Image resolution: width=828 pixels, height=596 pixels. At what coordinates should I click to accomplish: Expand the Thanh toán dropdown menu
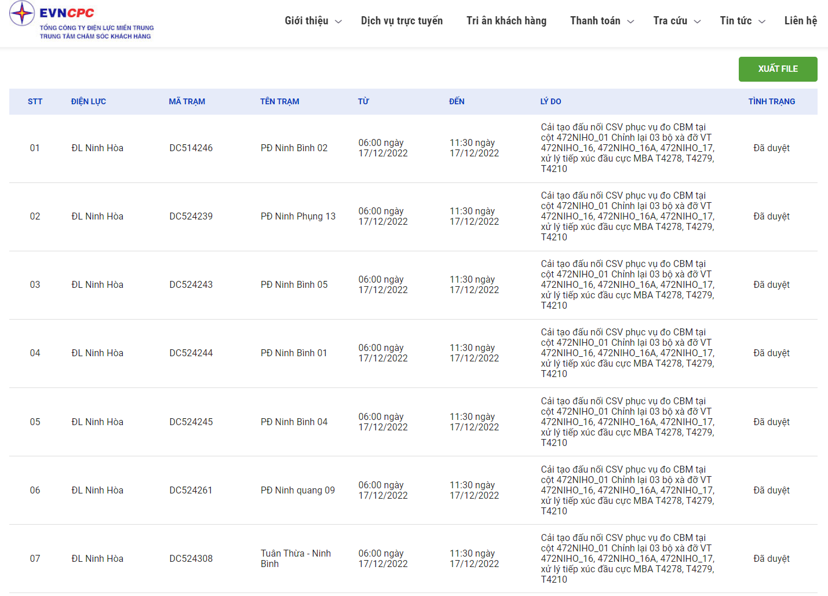(601, 21)
